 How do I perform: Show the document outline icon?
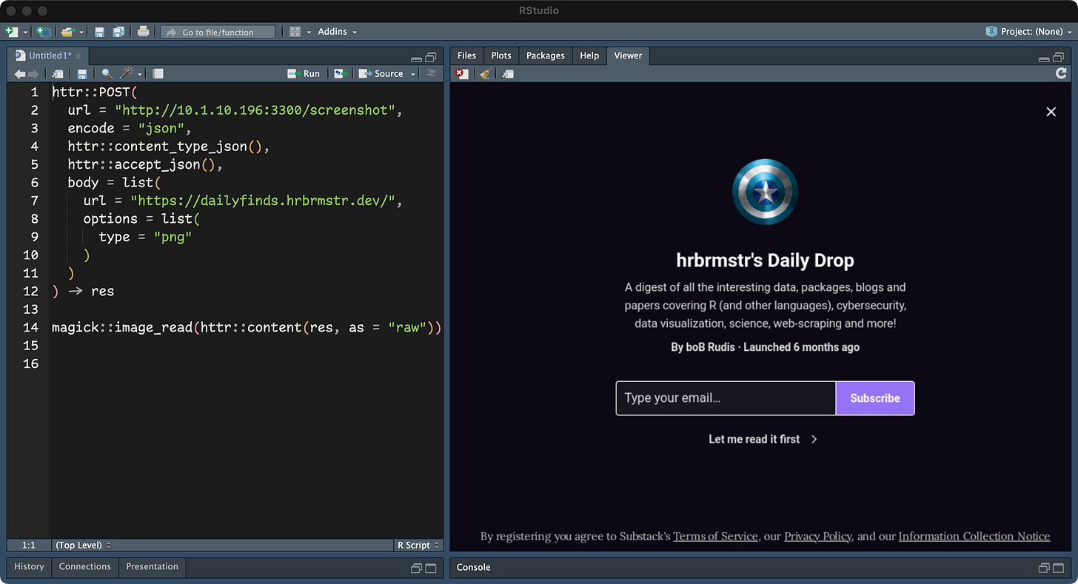(x=432, y=73)
